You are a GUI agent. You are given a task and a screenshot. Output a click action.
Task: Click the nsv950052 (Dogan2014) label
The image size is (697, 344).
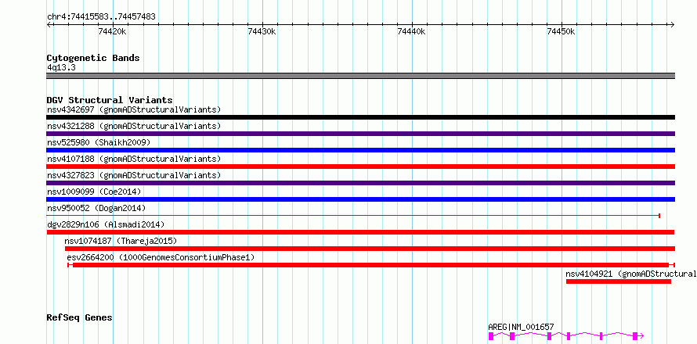(x=96, y=208)
